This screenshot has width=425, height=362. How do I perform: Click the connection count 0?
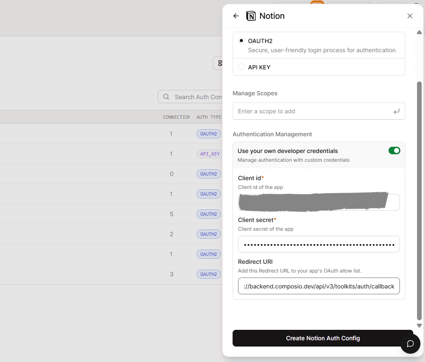(172, 174)
